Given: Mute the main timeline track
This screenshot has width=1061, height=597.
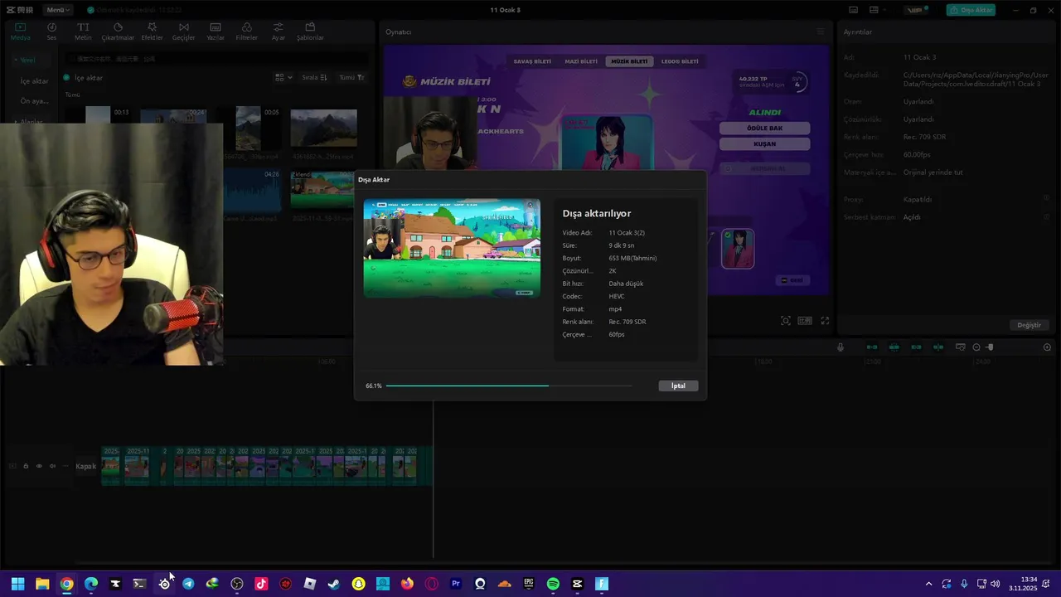Looking at the screenshot, I should click(x=52, y=466).
